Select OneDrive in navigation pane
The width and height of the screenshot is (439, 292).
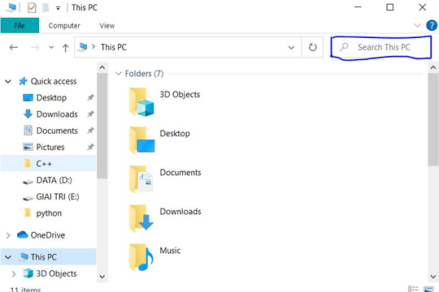[x=48, y=235]
